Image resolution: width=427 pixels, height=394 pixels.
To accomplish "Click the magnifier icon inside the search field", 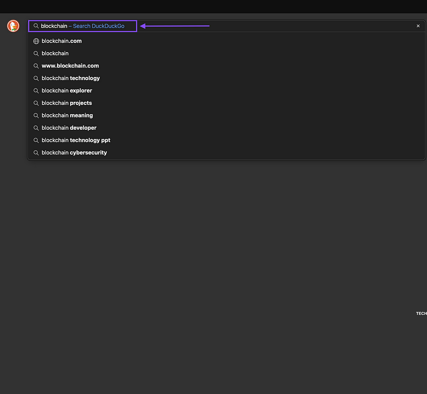I will coord(36,26).
